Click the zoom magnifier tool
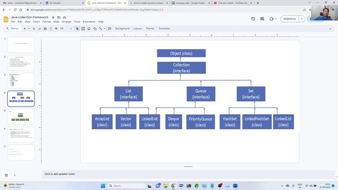The width and height of the screenshot is (338, 190). 57,28
